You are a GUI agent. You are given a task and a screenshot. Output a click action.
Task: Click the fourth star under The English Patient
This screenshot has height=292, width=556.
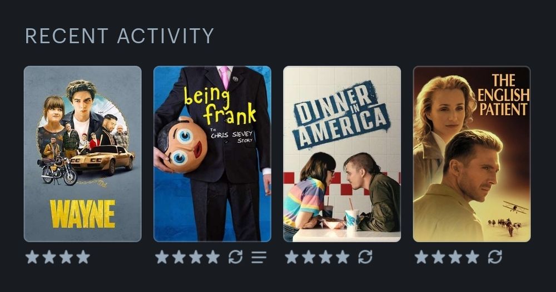[x=473, y=257]
